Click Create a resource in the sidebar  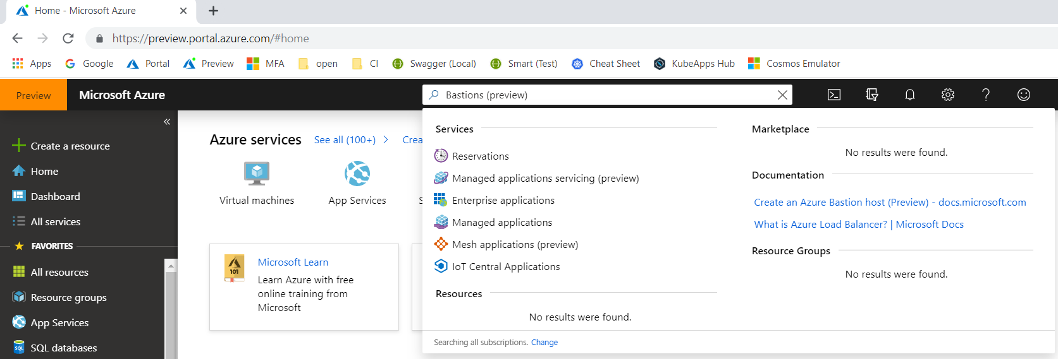click(61, 146)
